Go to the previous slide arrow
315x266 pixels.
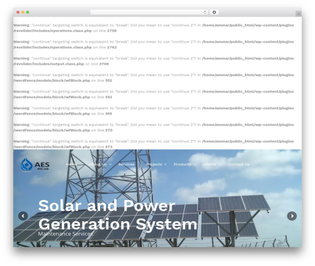click(23, 216)
